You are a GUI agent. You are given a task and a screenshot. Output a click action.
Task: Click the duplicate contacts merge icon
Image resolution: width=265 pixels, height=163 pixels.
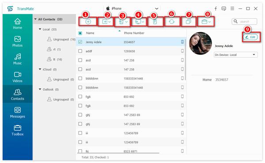click(x=188, y=22)
